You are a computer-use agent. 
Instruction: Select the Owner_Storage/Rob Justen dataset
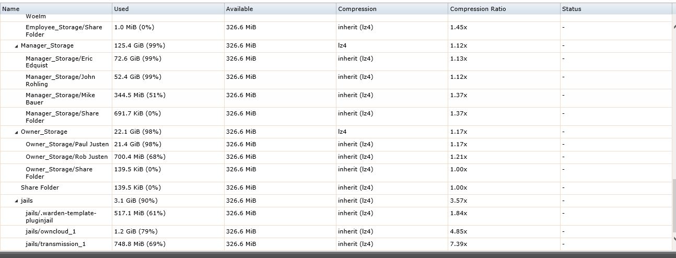pos(335,157)
